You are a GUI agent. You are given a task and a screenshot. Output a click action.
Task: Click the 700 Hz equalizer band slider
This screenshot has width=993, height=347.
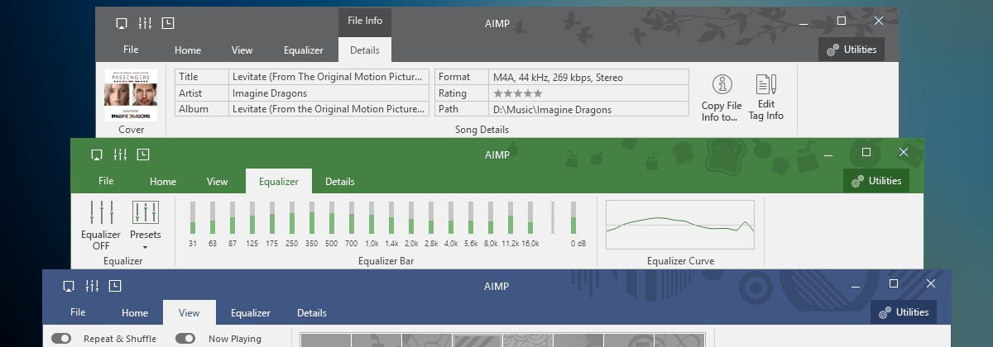(352, 217)
